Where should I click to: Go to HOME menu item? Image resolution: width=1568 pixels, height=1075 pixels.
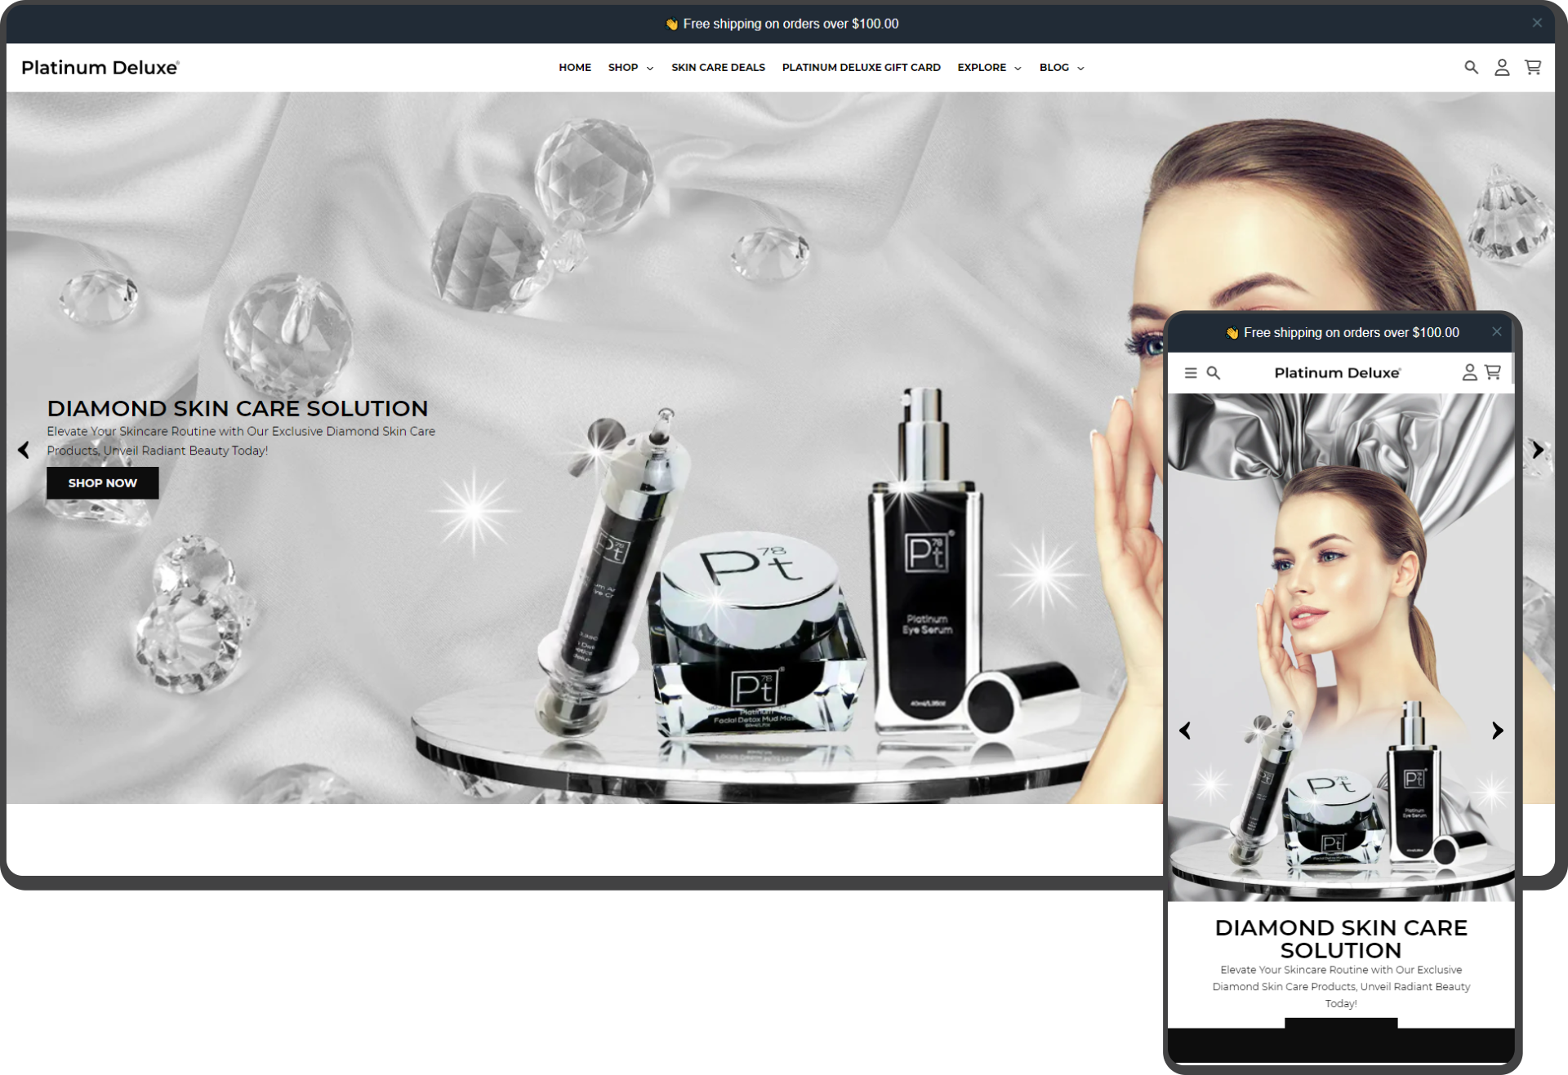click(x=575, y=68)
